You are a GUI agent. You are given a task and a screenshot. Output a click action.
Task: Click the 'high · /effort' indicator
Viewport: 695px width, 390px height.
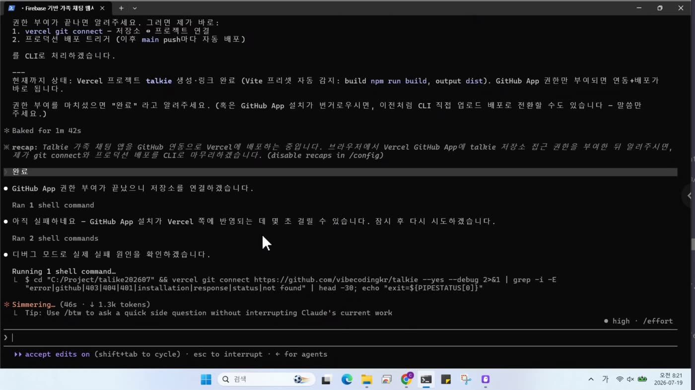point(638,321)
